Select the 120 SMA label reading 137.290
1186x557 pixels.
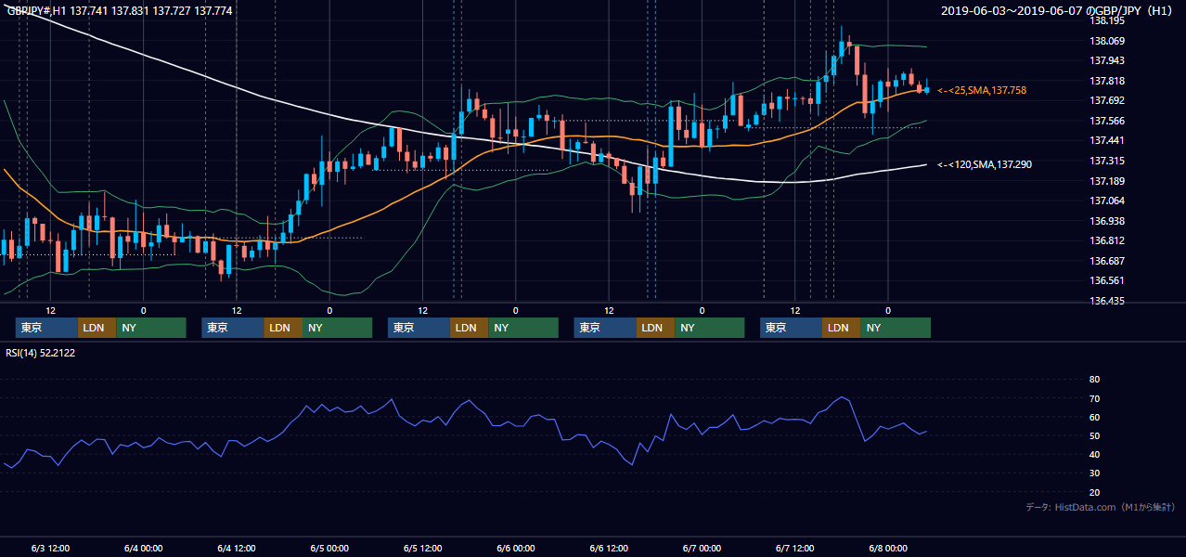point(985,164)
